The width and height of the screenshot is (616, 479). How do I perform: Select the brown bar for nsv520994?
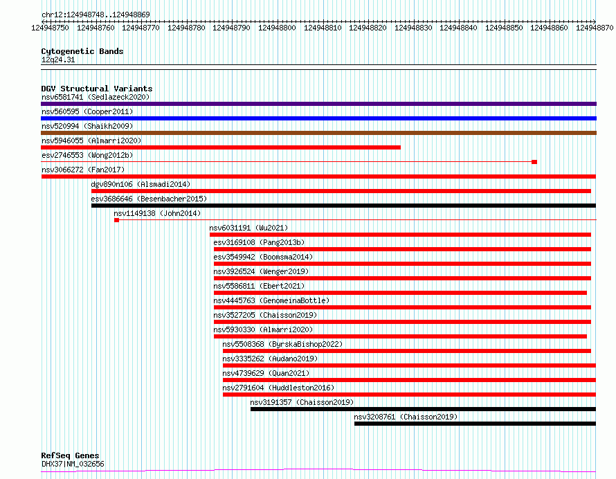[318, 133]
